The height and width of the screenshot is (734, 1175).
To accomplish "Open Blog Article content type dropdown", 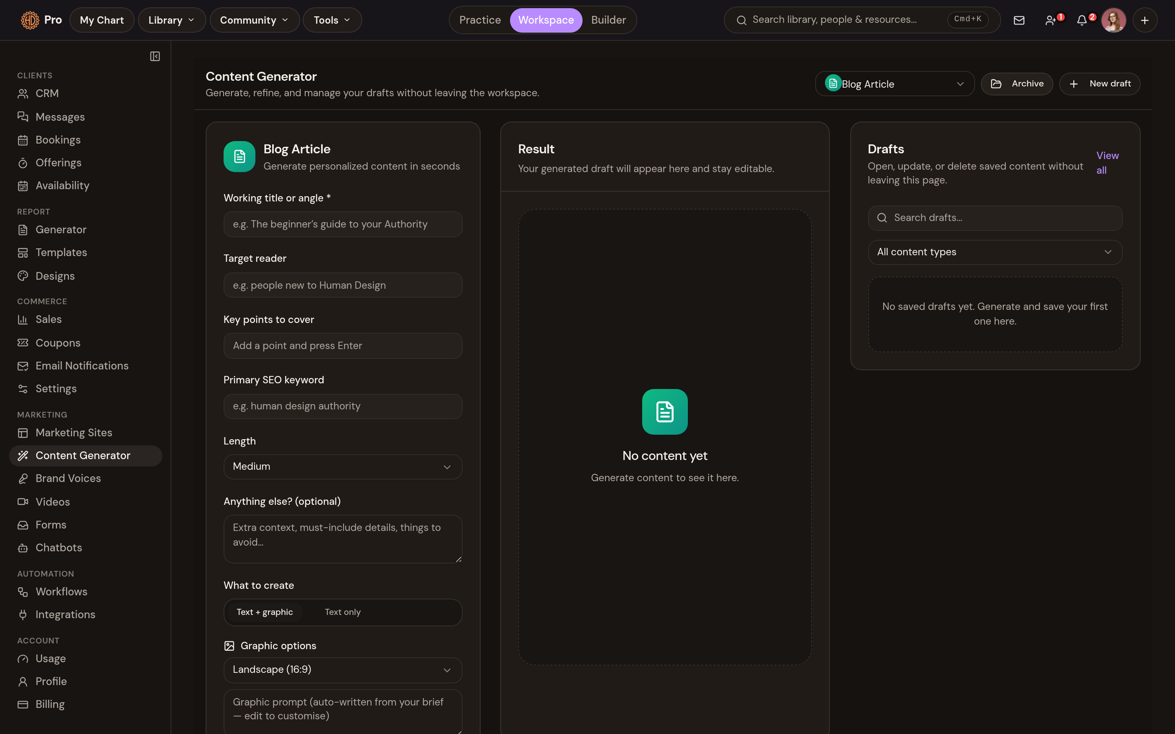I will pyautogui.click(x=894, y=84).
